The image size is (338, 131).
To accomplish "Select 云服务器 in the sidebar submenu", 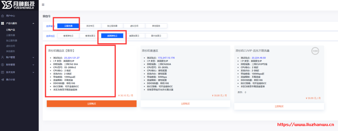I will (x=10, y=35).
